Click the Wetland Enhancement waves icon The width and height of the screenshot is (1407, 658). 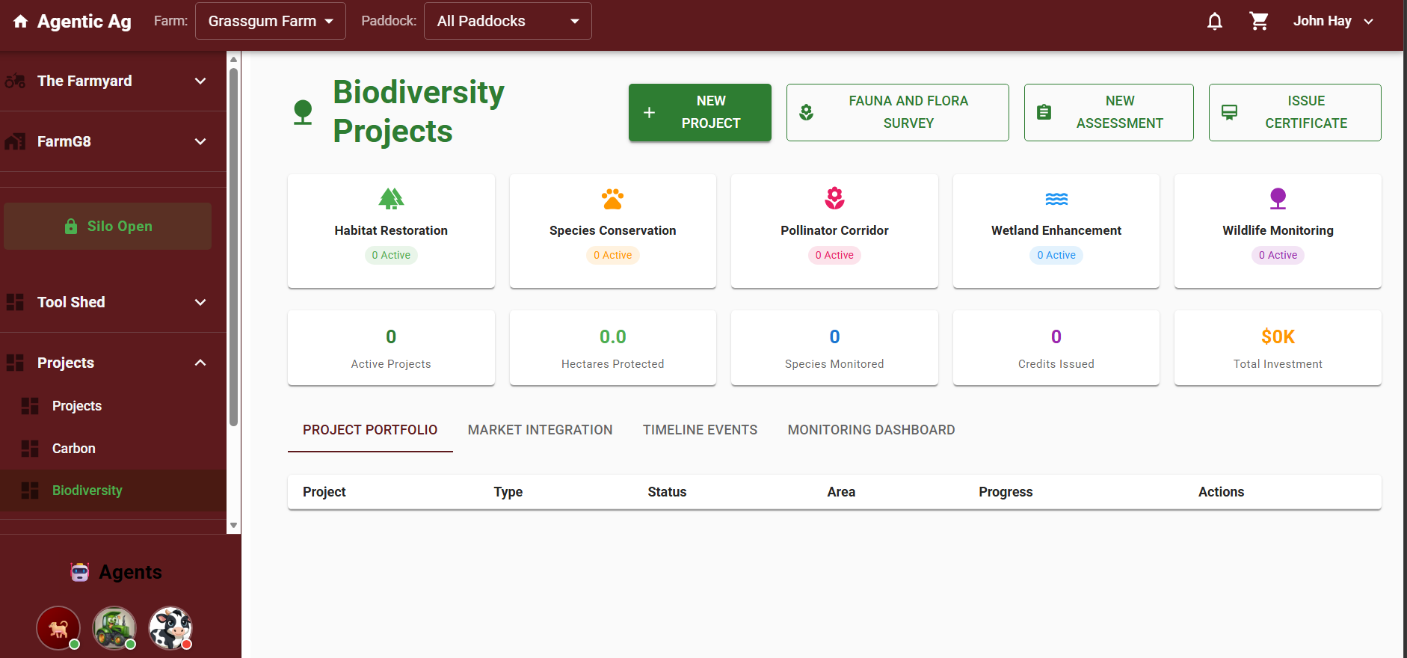coord(1056,199)
